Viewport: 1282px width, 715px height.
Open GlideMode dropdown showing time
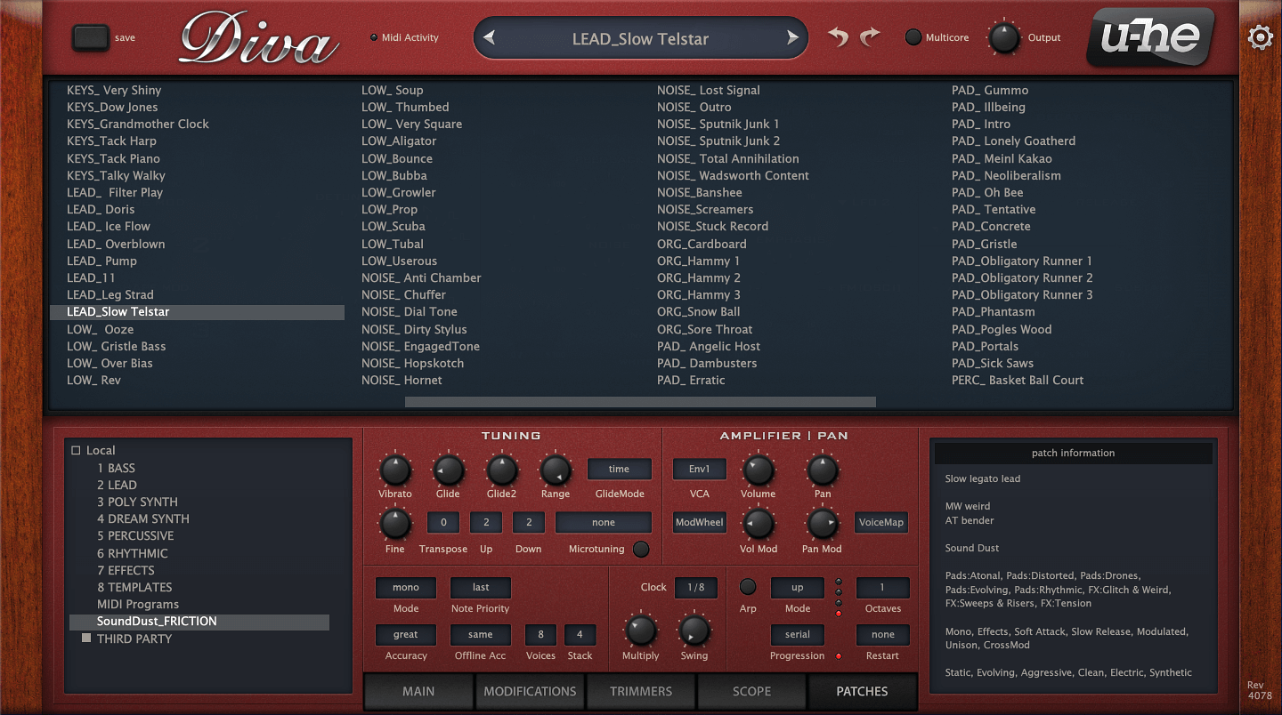pos(619,469)
